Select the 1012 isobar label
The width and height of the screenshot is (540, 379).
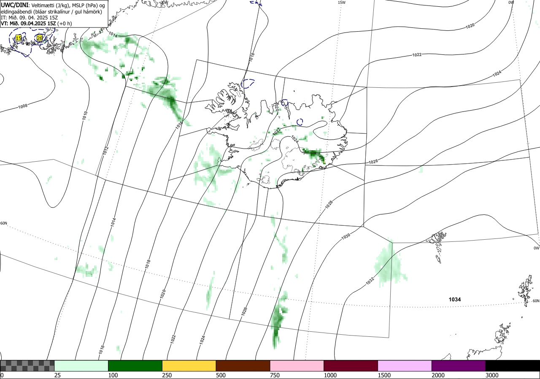click(105, 151)
